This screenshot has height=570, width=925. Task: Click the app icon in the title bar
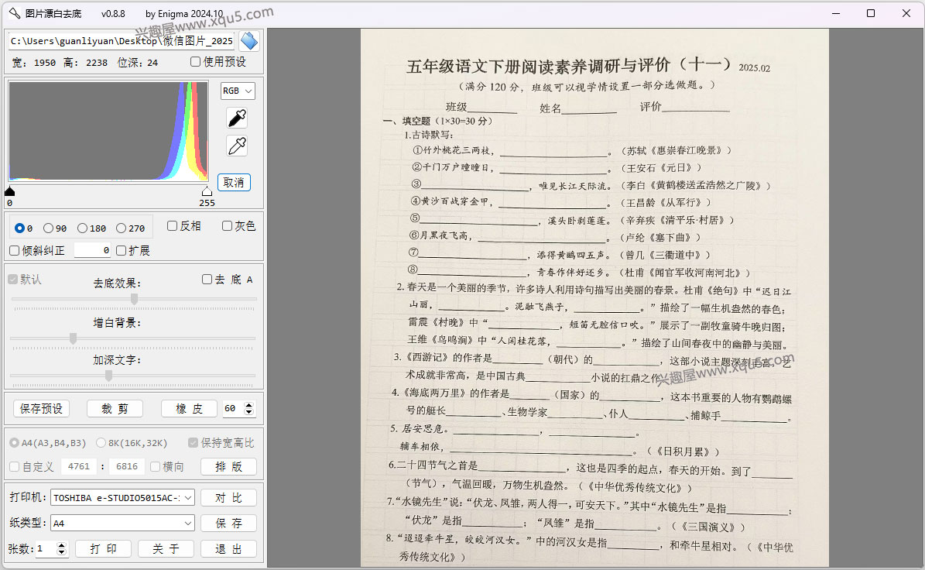tap(14, 13)
